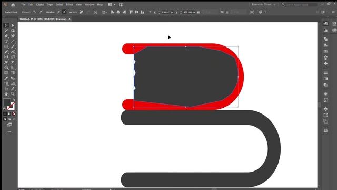Viewport: 337px width, 190px height.
Task: Select the Rectangle tool
Action: 6,46
